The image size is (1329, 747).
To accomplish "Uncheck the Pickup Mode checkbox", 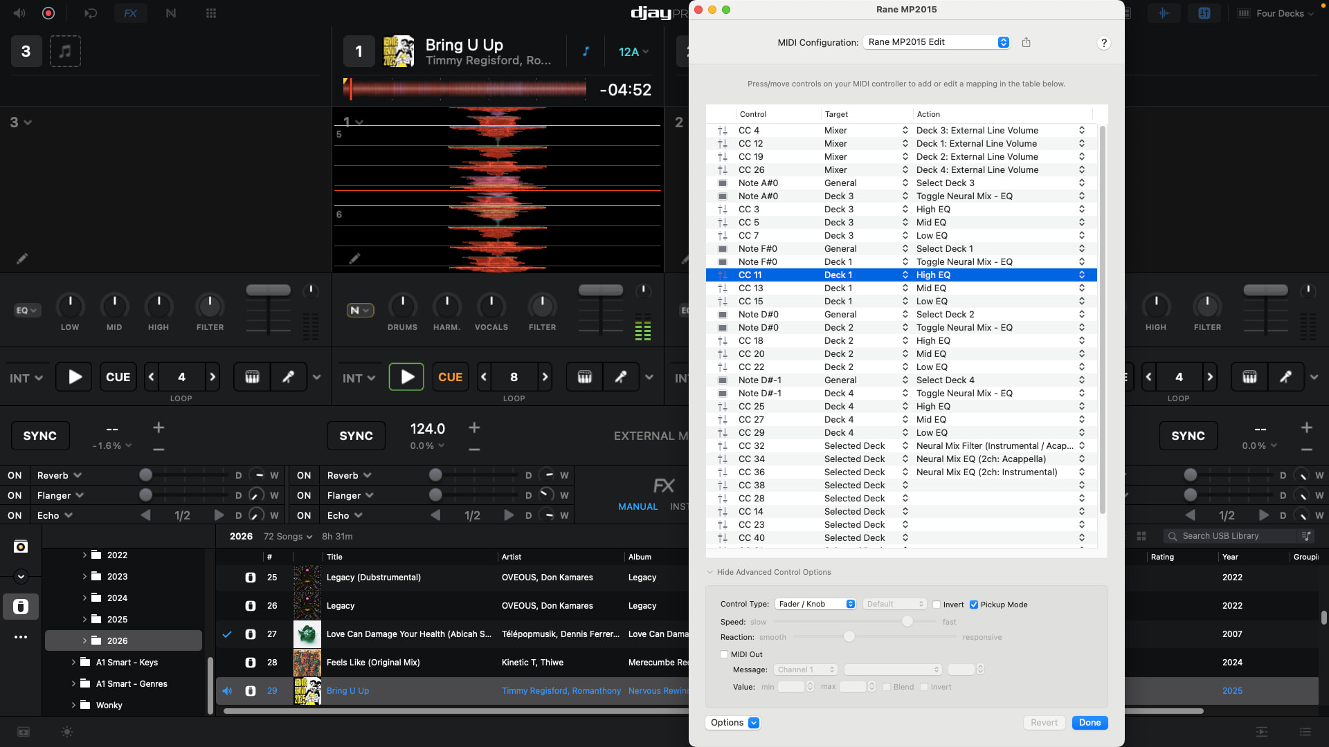I will click(974, 605).
